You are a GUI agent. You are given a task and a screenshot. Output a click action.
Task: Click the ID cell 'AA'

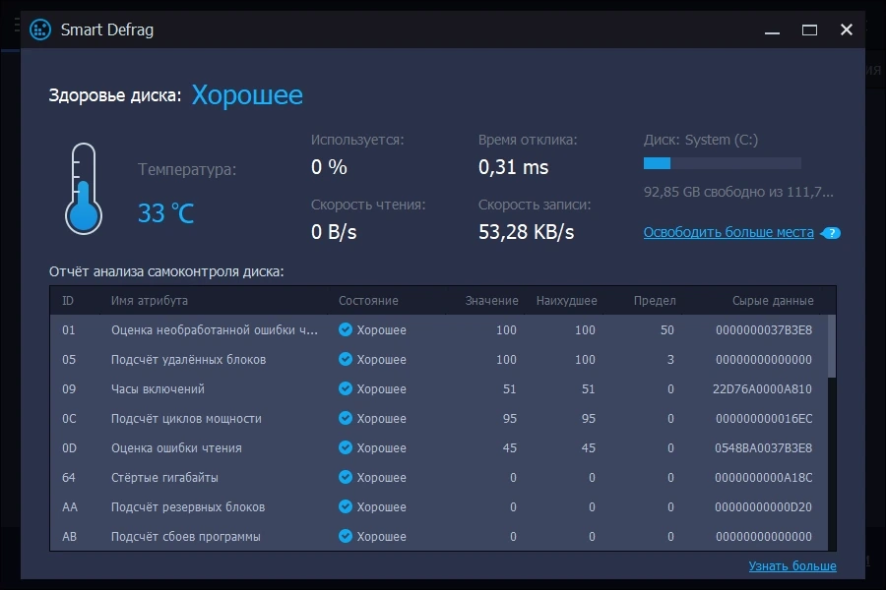pyautogui.click(x=70, y=506)
